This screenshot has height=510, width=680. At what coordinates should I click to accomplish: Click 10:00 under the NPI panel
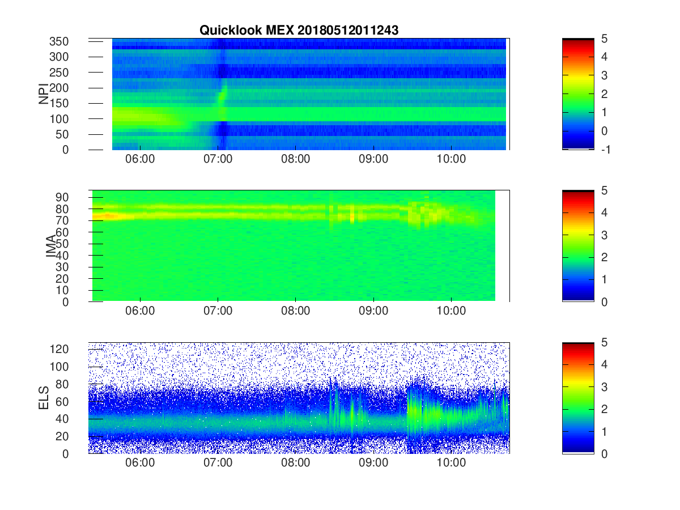point(451,159)
